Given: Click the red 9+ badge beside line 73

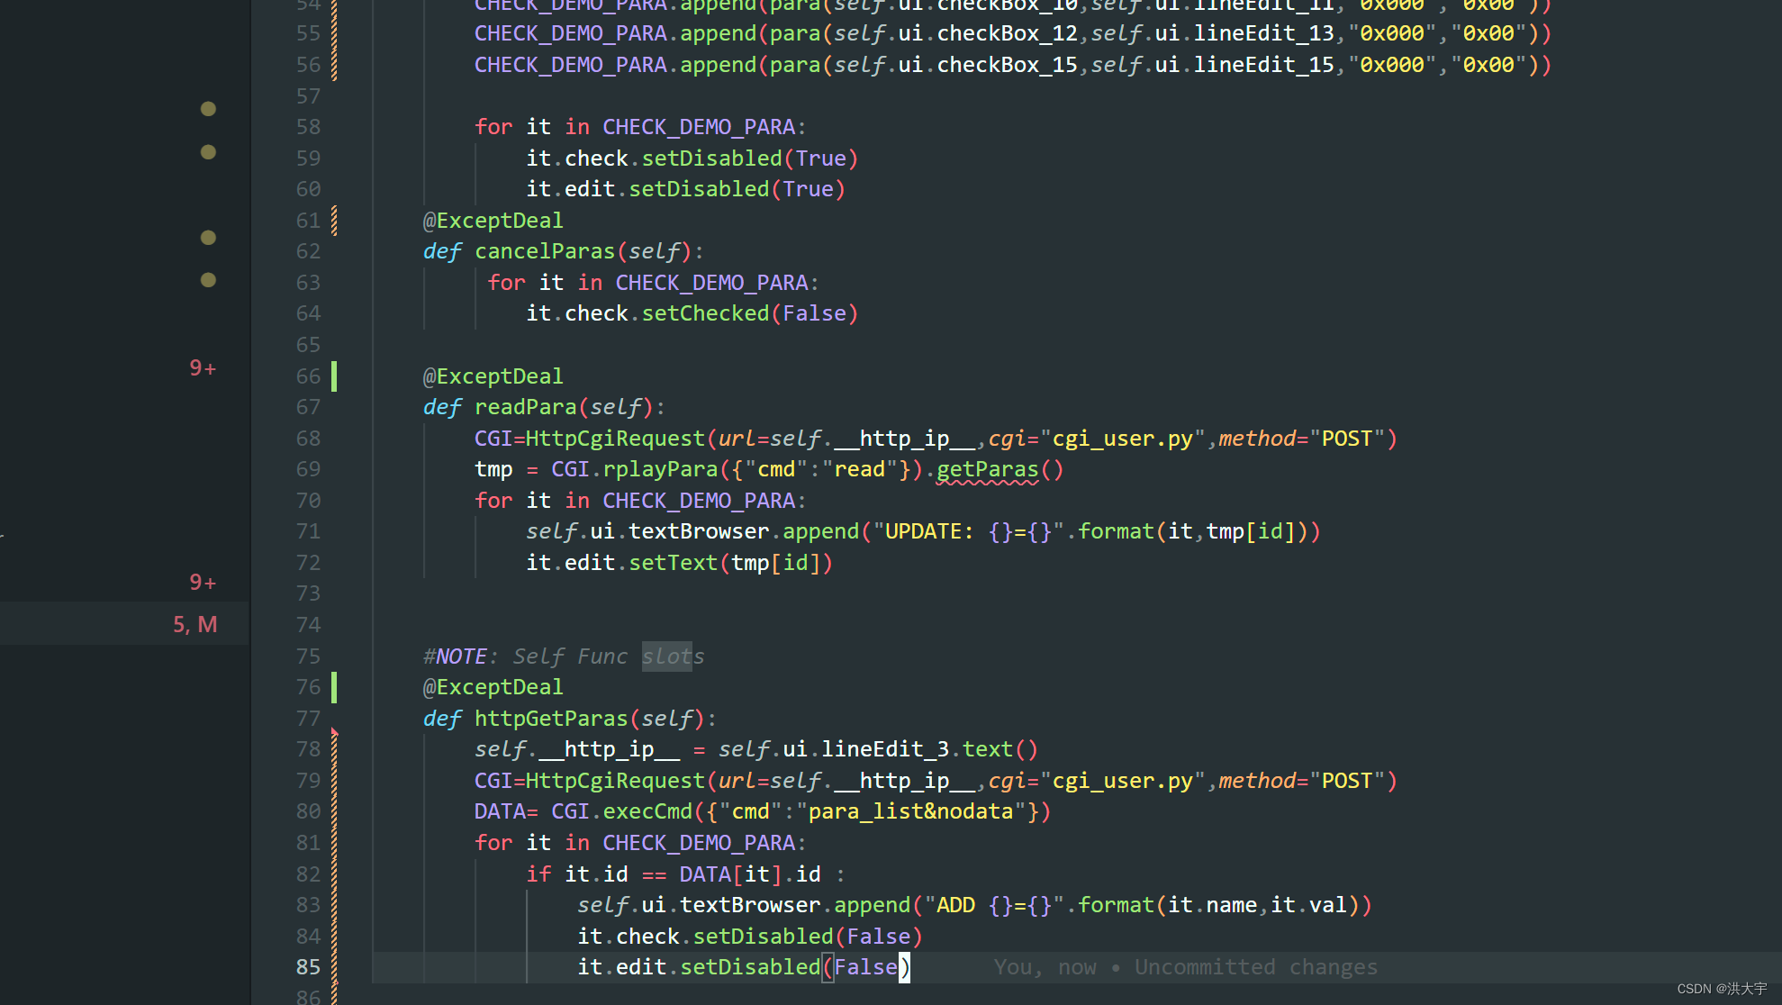Looking at the screenshot, I should 202,582.
